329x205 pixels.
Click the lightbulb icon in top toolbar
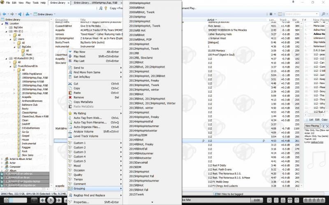pos(106,8)
